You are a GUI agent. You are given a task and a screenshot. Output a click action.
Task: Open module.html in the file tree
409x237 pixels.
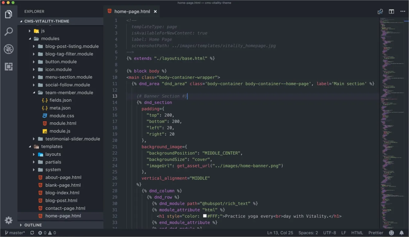click(63, 123)
